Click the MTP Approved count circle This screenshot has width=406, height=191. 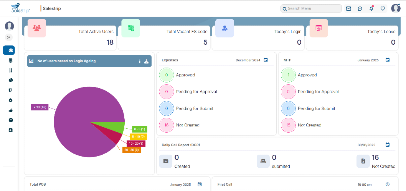(x=288, y=75)
